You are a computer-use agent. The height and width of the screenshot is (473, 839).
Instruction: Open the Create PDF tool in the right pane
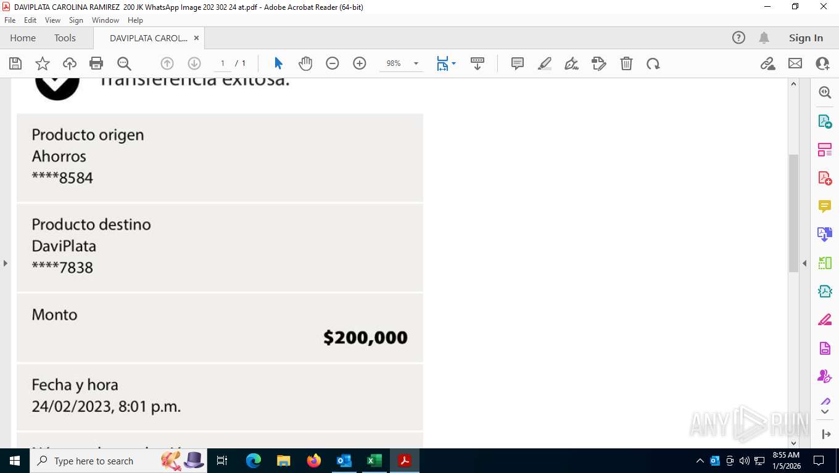825,178
